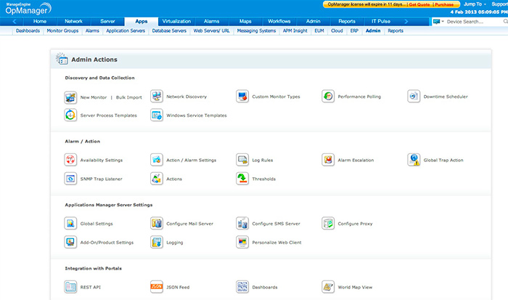Image resolution: width=508 pixels, height=300 pixels.
Task: Click the Downtime Scheduler icon
Action: click(414, 97)
